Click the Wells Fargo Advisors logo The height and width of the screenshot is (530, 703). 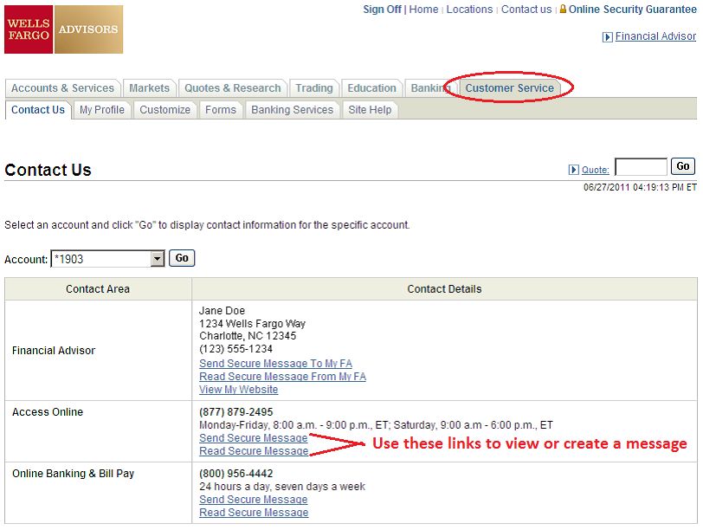click(64, 29)
